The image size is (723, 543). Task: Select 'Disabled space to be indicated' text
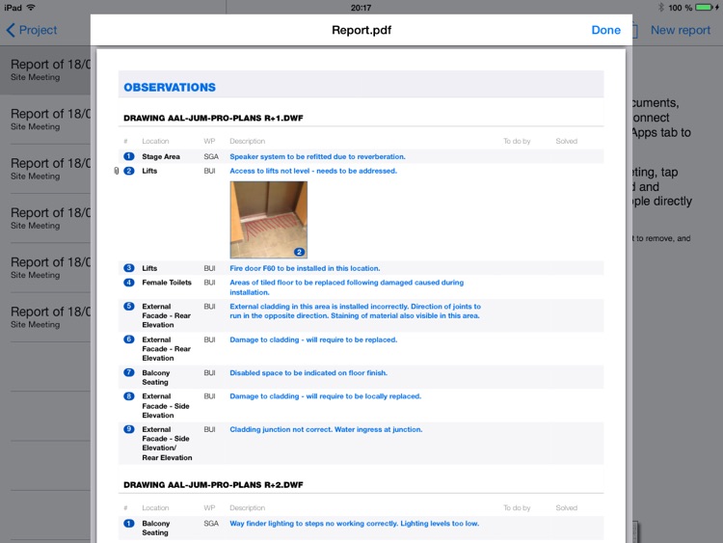308,372
